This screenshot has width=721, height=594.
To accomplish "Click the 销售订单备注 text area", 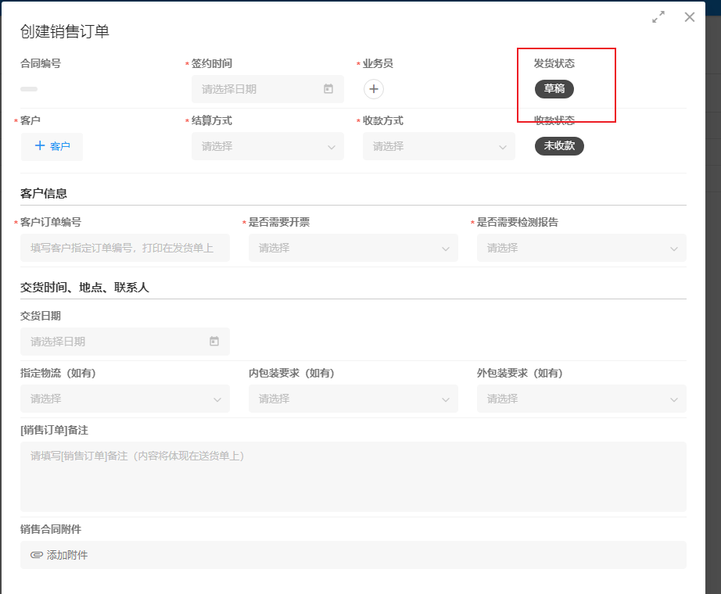I will click(x=353, y=477).
